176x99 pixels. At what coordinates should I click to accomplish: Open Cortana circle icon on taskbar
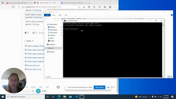click(x=48, y=97)
